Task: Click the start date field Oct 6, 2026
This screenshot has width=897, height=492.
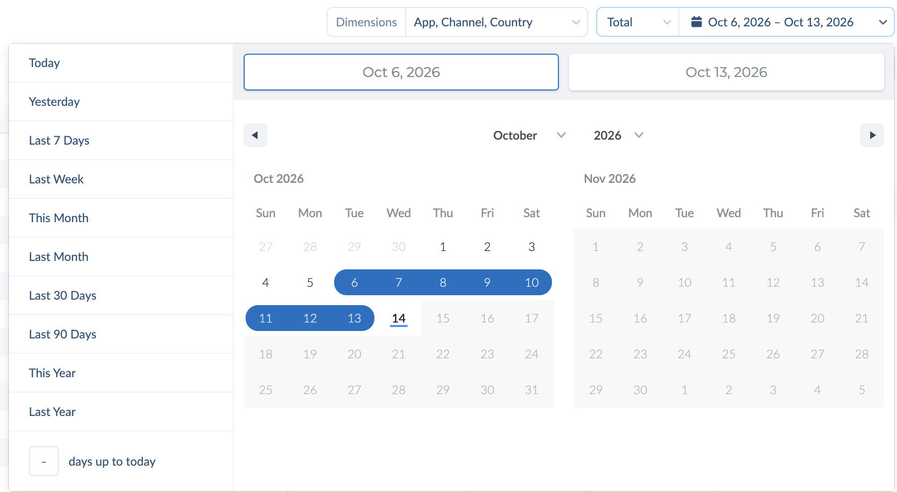Action: 401,72
